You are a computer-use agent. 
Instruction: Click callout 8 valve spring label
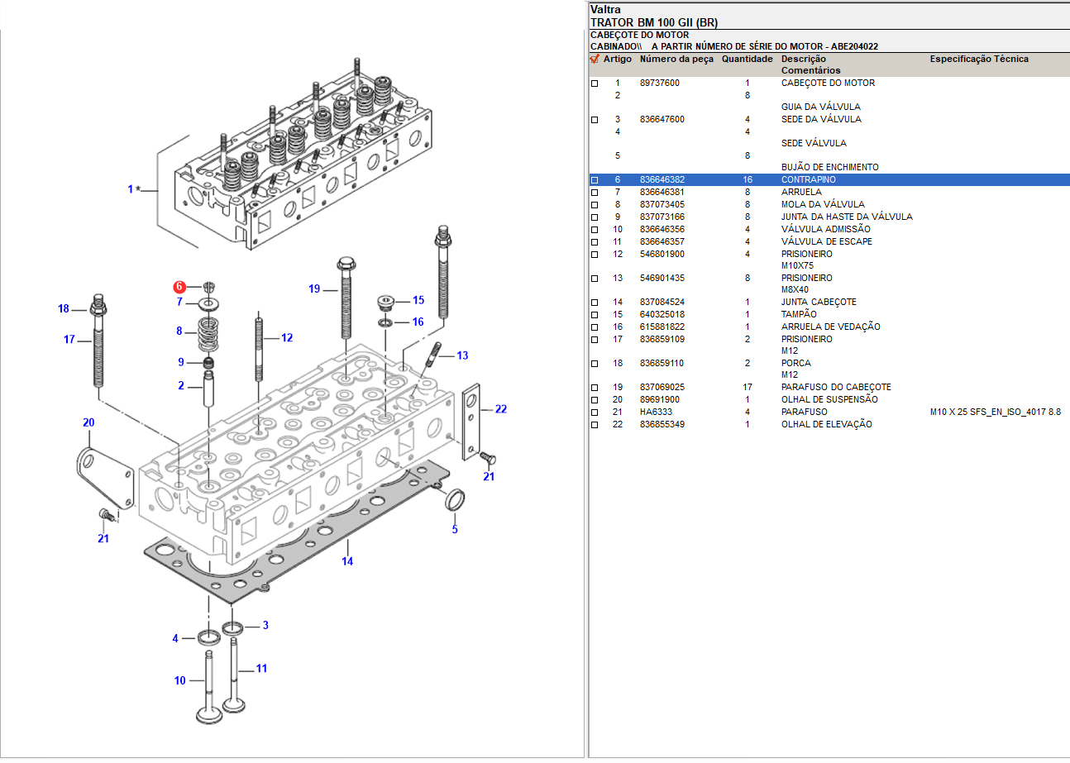179,331
